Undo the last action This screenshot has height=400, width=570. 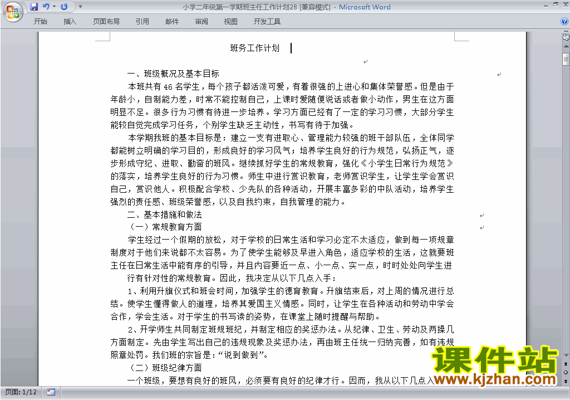point(46,7)
